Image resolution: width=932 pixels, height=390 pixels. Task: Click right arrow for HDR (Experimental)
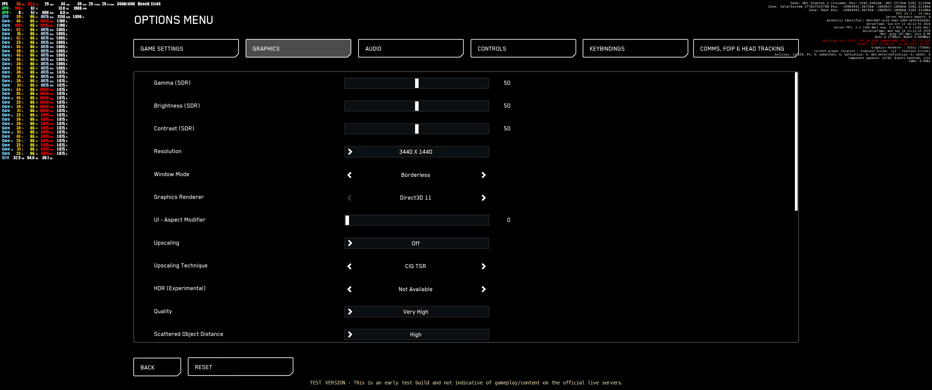pos(483,290)
